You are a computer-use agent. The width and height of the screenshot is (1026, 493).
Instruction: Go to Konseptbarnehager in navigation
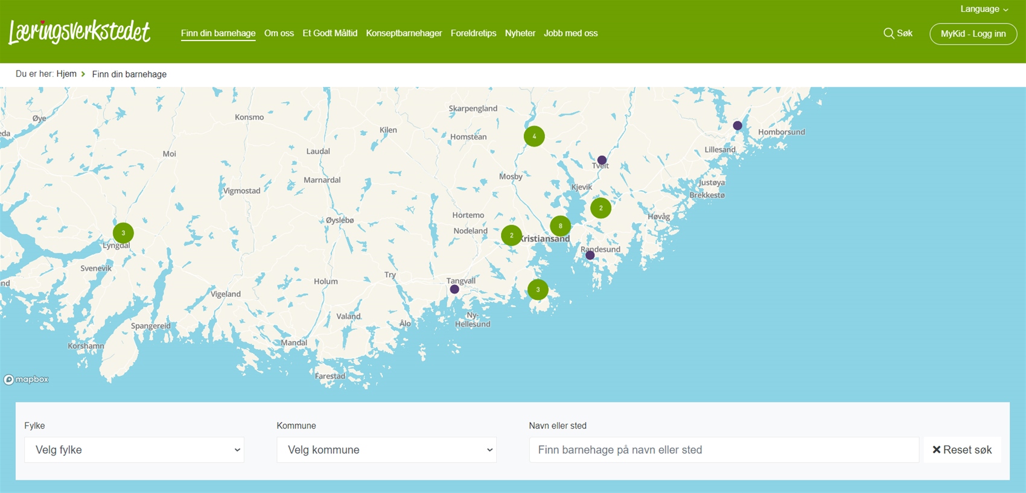point(404,33)
